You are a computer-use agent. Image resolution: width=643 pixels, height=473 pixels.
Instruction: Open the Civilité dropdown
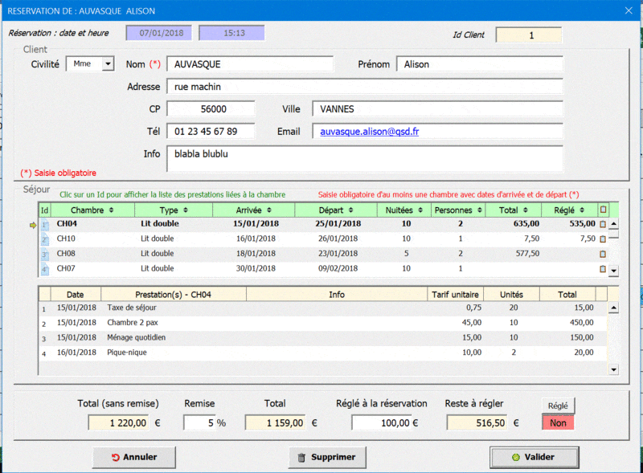[x=108, y=64]
